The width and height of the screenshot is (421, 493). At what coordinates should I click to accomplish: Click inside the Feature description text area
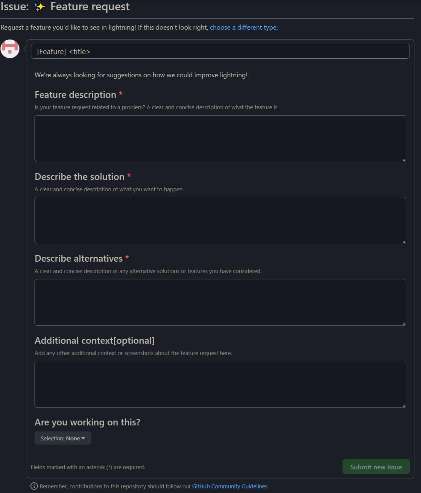(x=221, y=138)
